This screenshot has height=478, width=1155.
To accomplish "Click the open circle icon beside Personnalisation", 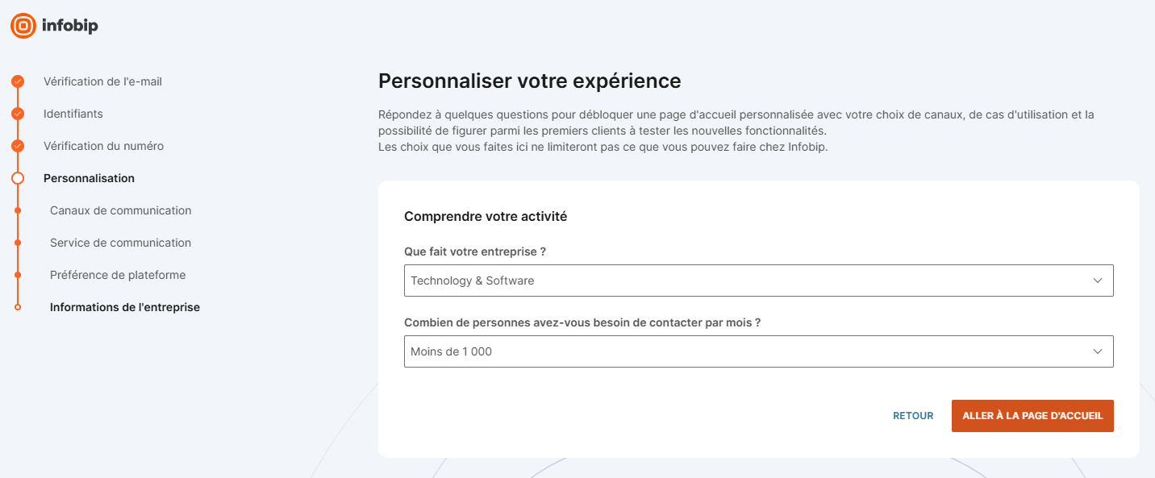I will 18,178.
